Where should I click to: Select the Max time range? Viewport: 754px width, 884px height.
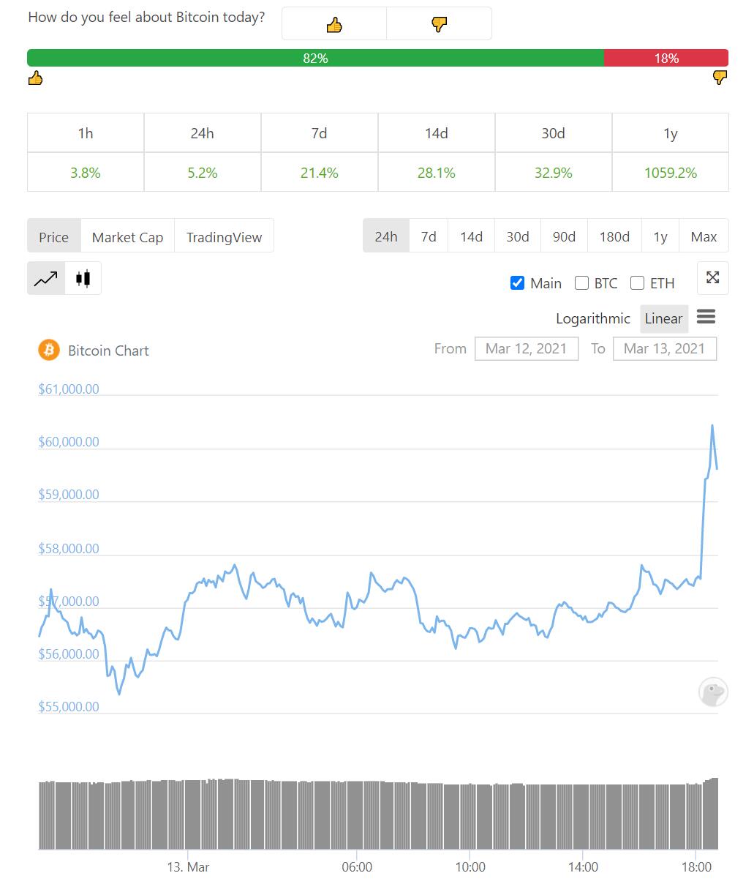(704, 236)
